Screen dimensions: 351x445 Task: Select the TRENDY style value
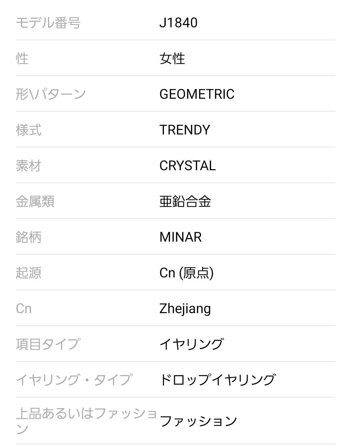point(185,130)
